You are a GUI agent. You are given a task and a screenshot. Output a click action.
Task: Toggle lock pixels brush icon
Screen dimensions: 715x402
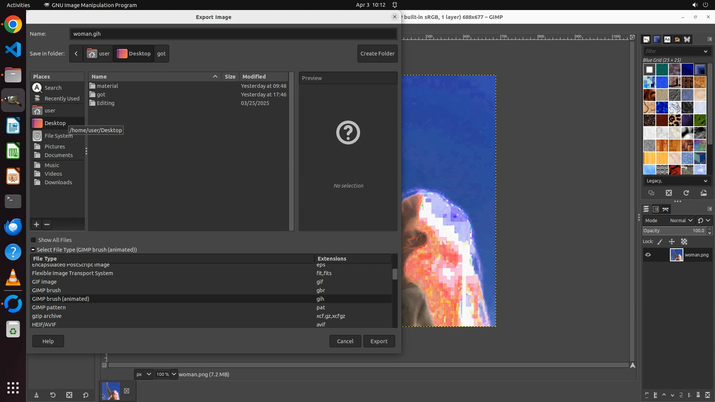(x=660, y=242)
